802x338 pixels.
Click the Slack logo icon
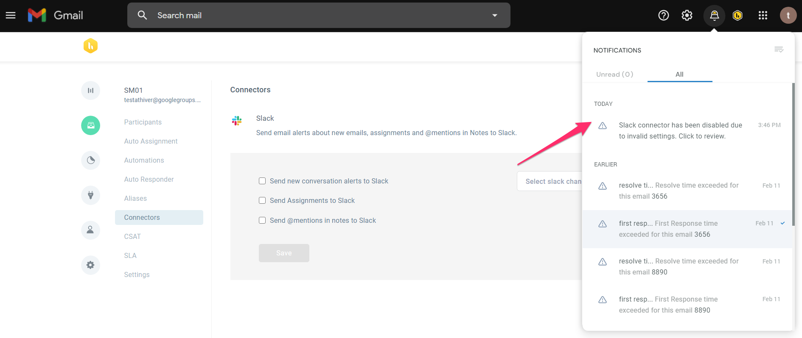click(237, 121)
